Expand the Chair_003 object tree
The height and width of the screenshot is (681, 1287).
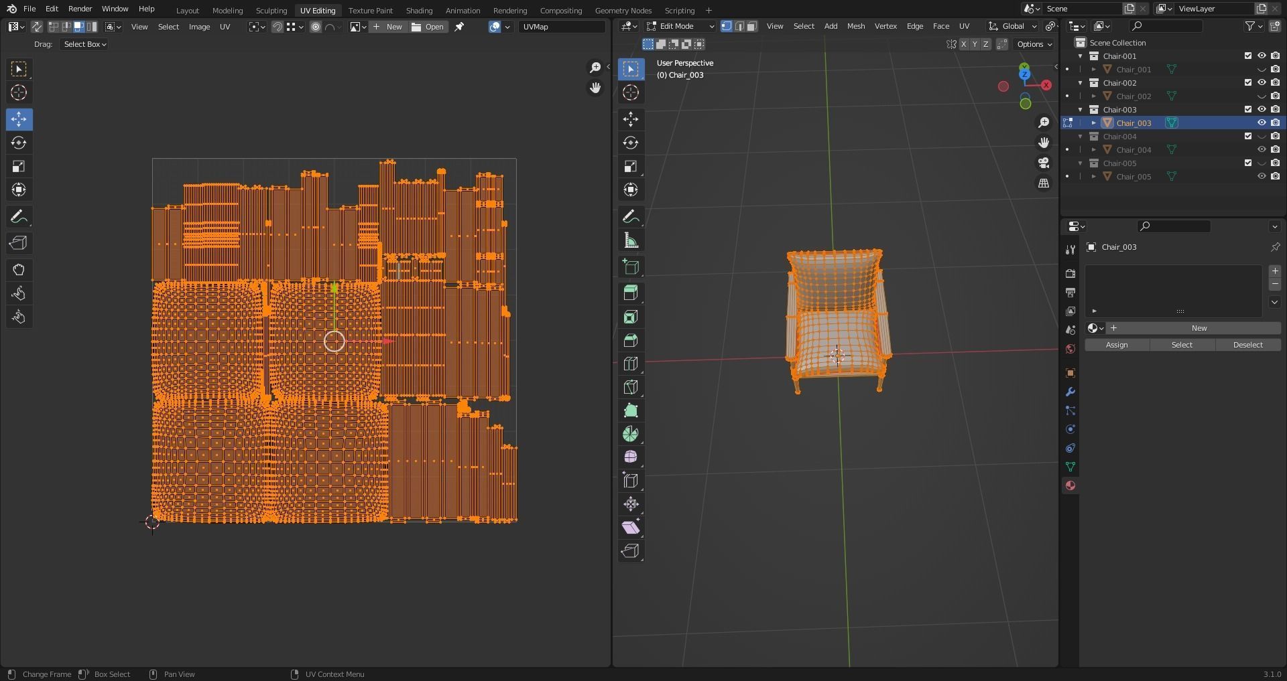tap(1094, 123)
